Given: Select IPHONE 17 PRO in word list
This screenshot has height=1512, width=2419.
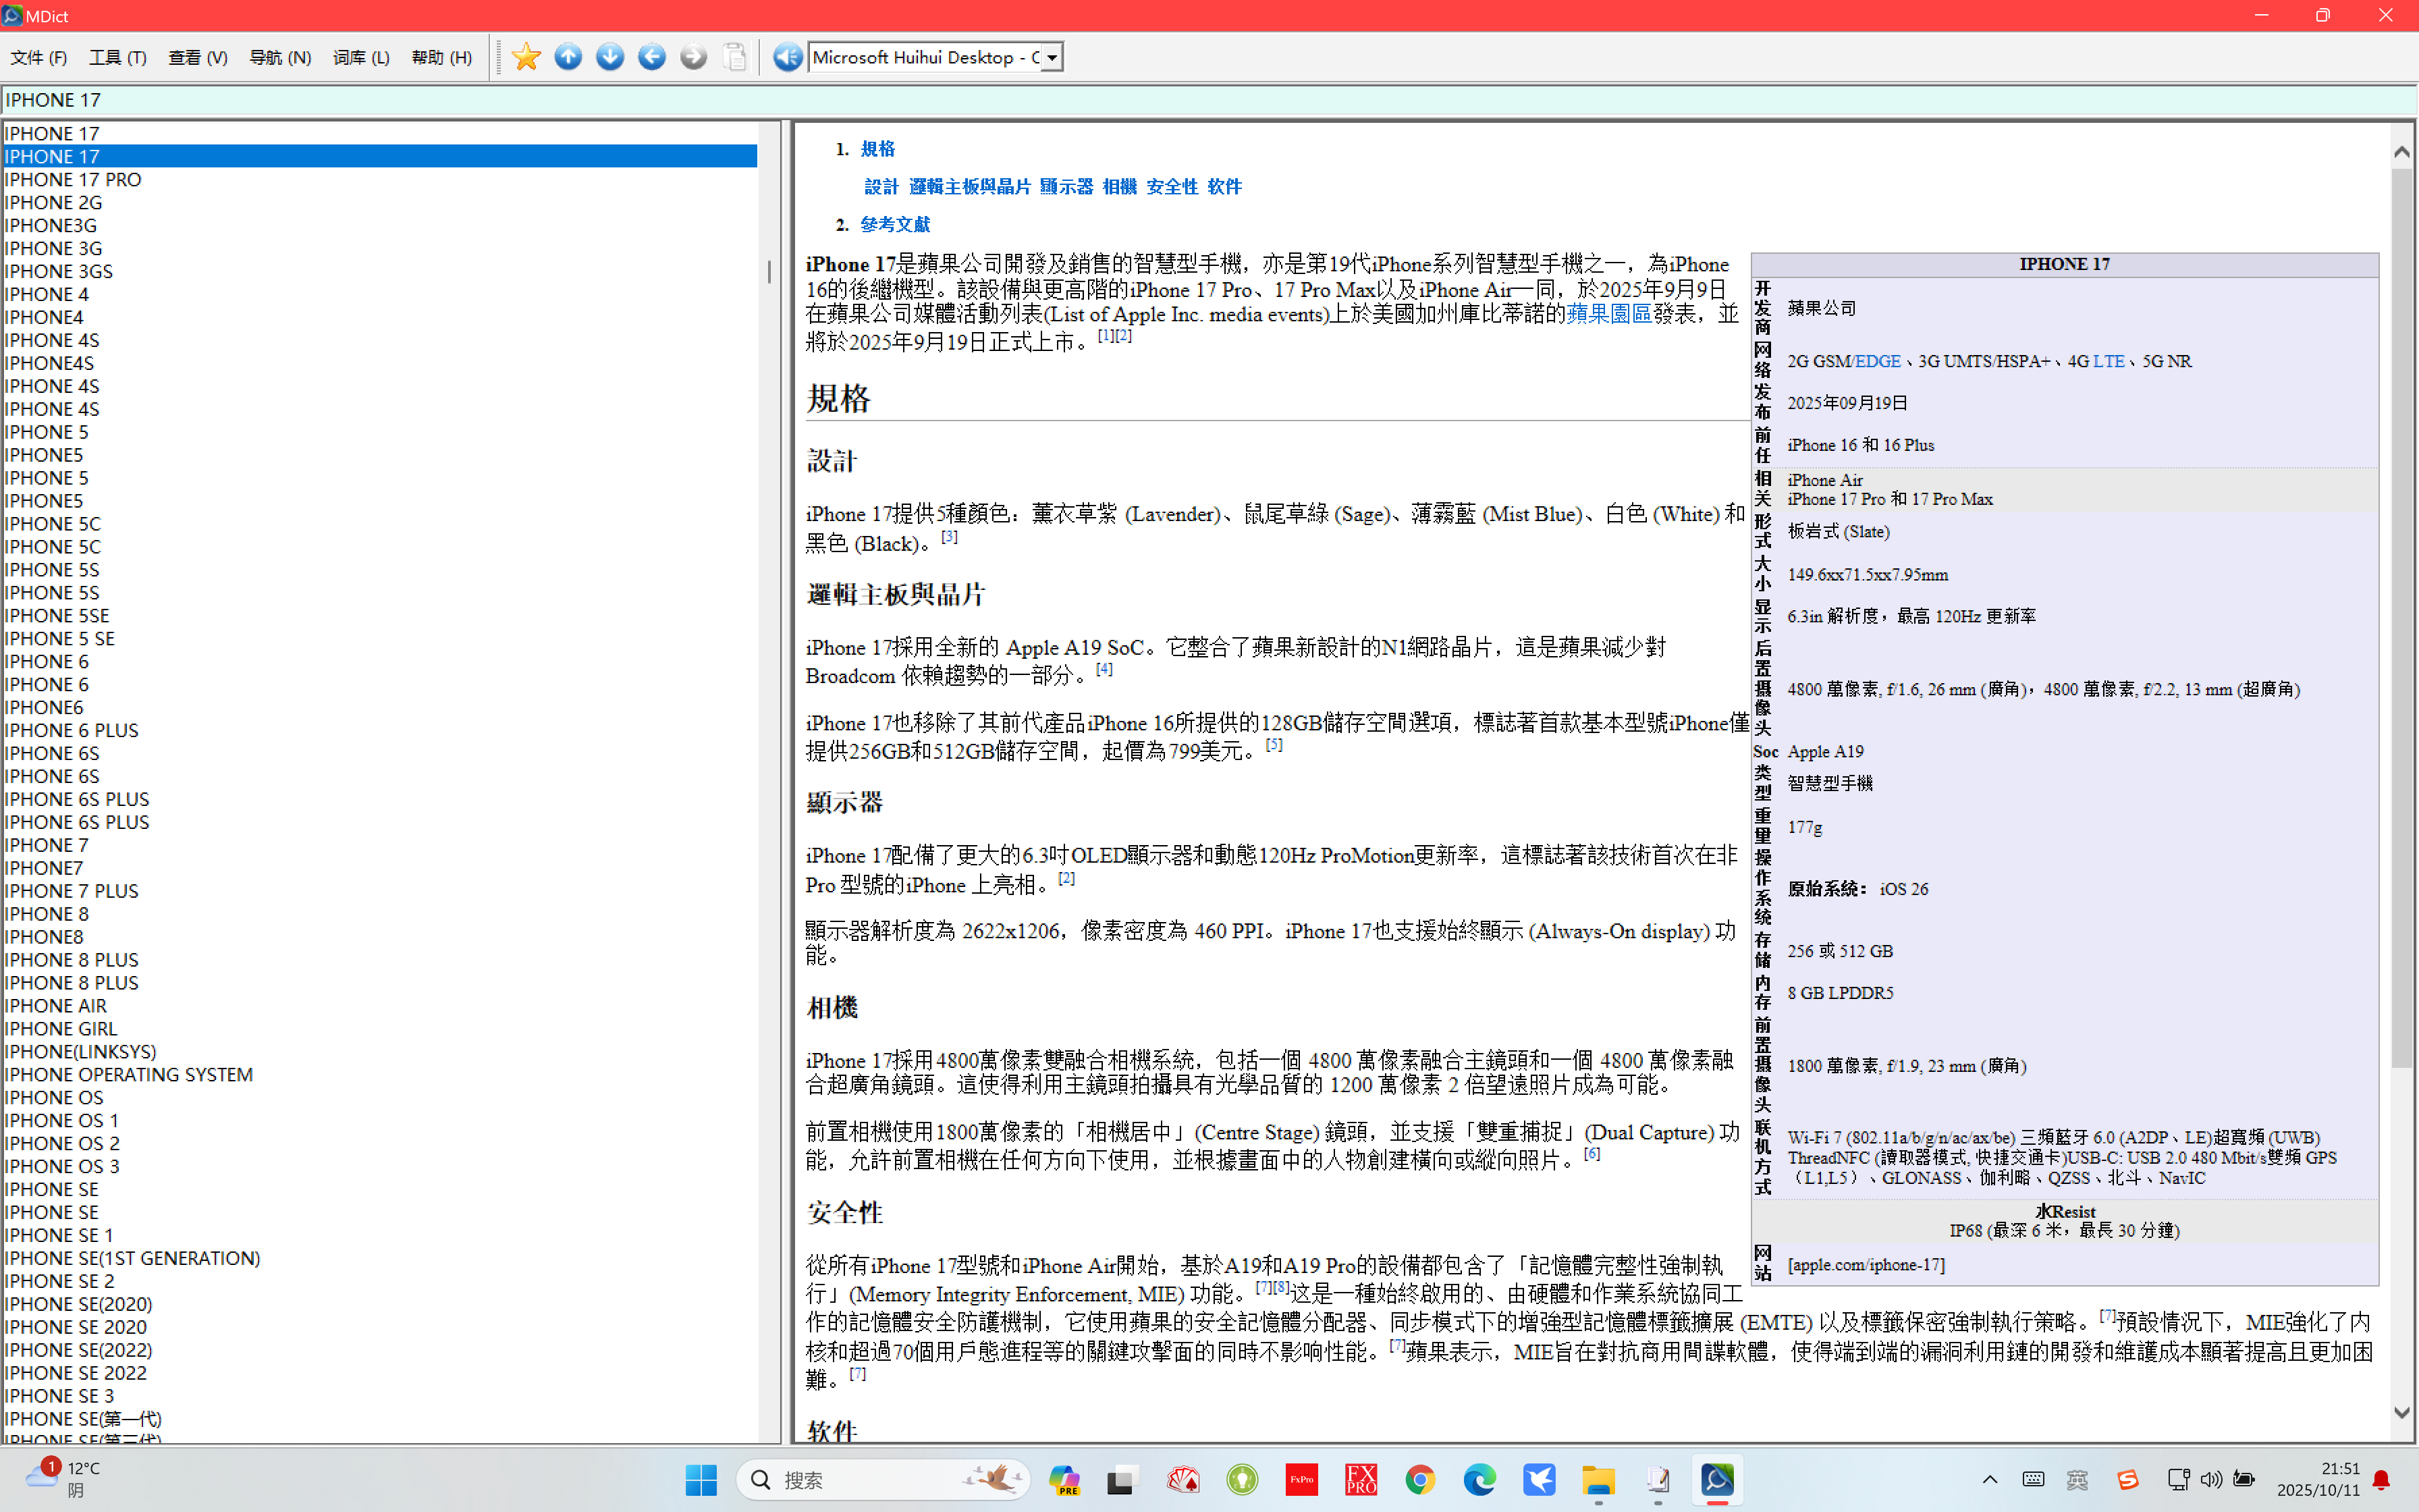Looking at the screenshot, I should (73, 179).
